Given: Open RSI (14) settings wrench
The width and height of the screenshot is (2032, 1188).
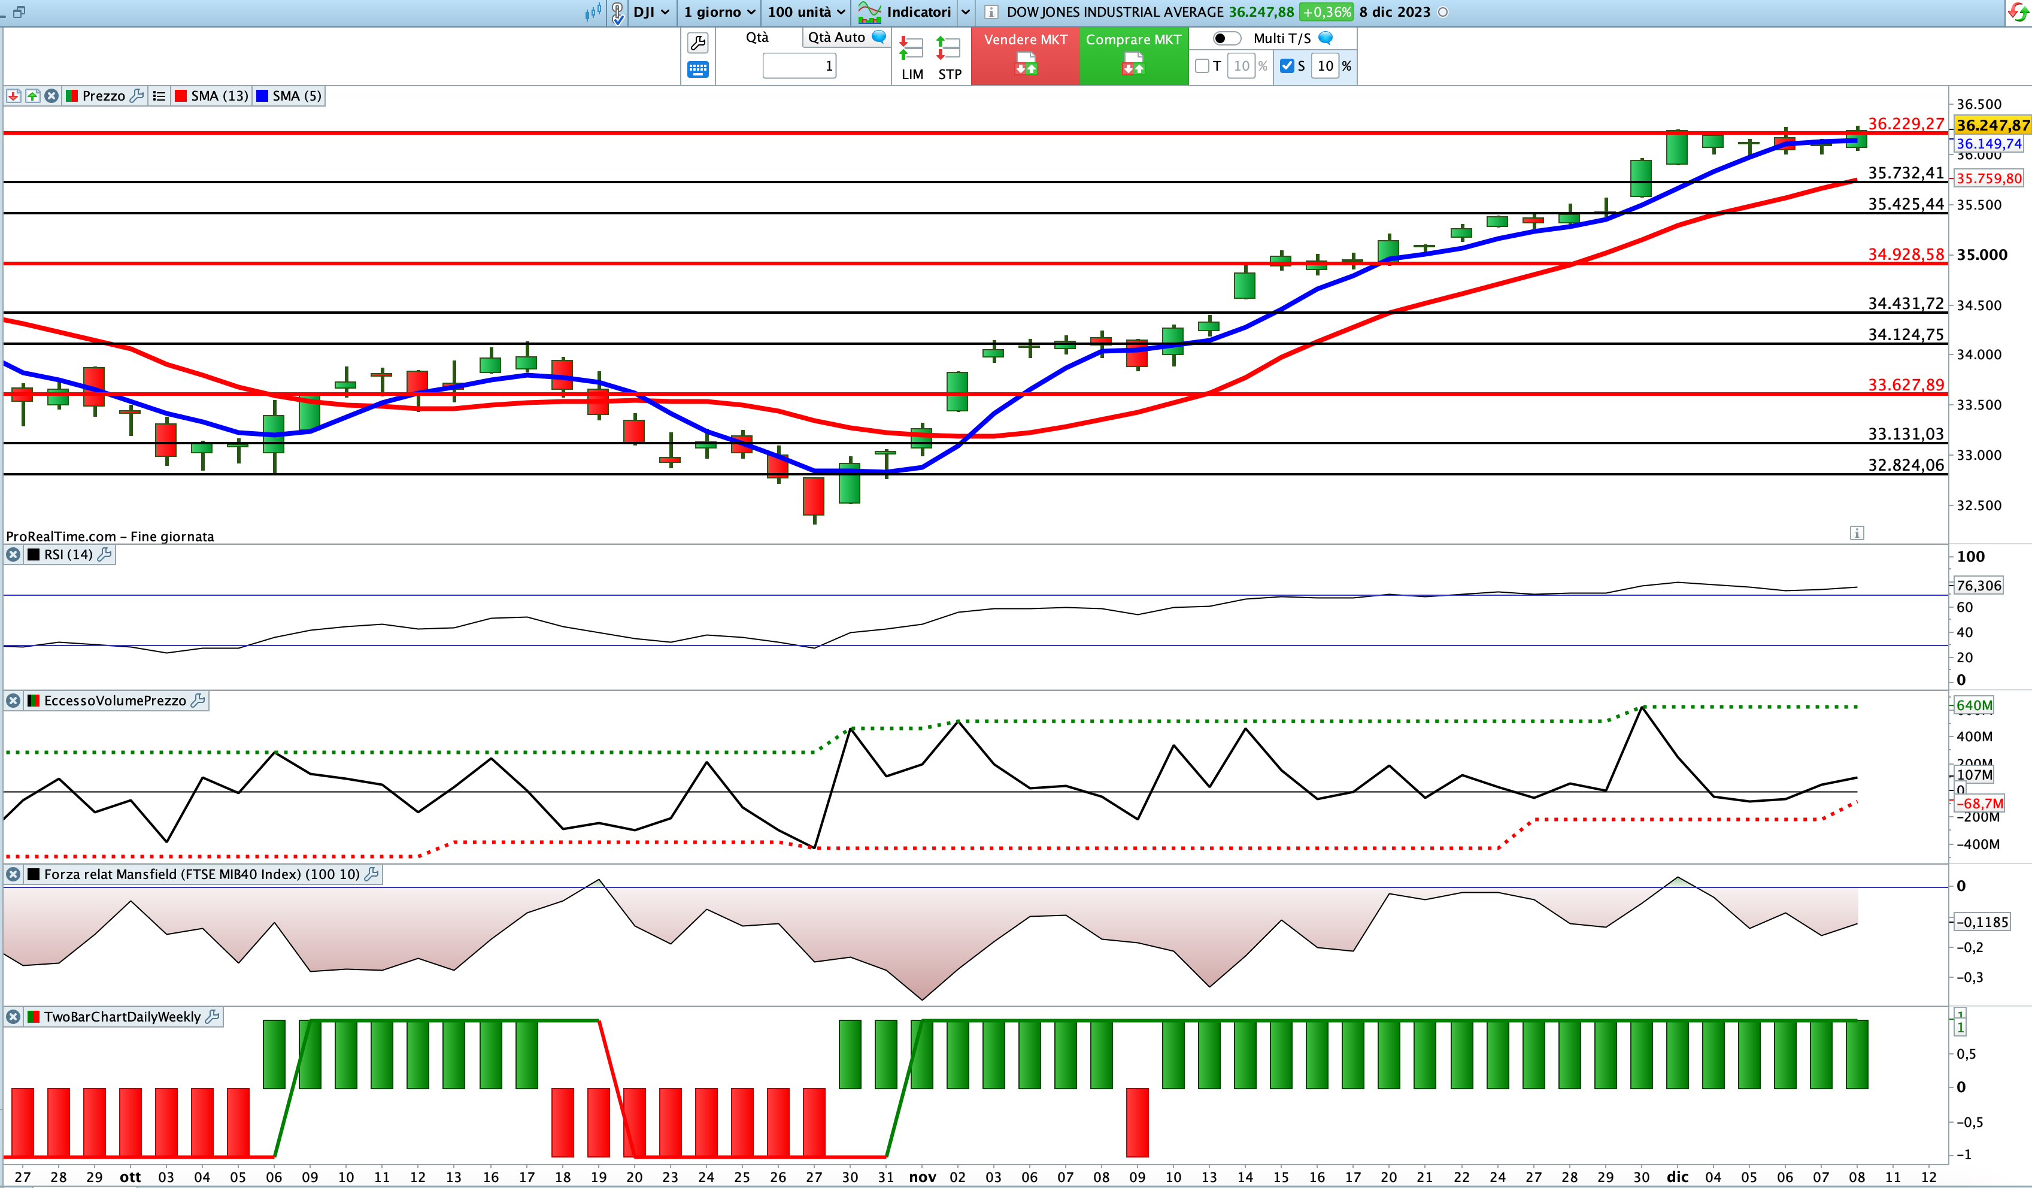Looking at the screenshot, I should tap(105, 554).
